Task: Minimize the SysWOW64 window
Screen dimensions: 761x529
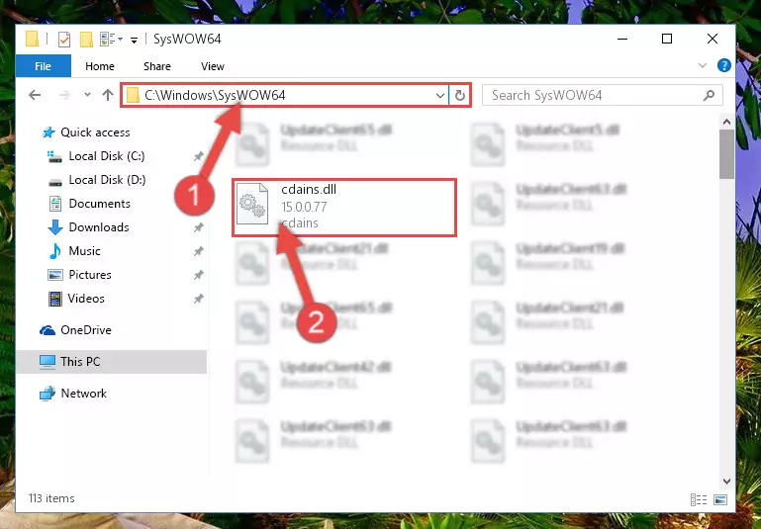Action: (x=622, y=39)
